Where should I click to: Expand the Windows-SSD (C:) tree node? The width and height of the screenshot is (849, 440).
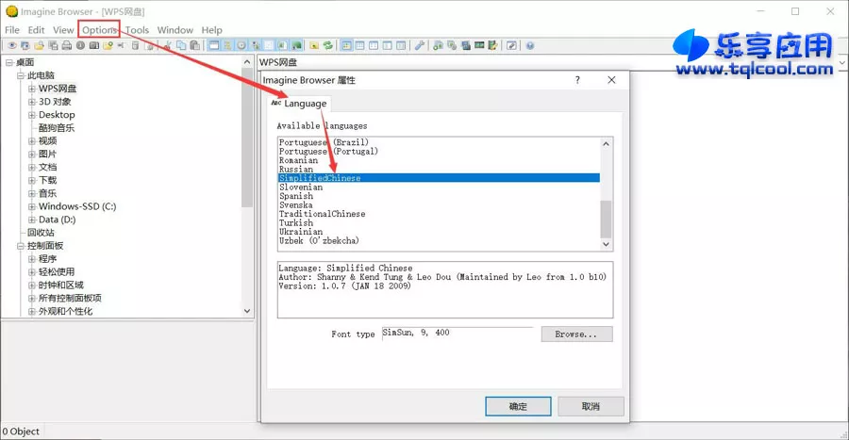click(x=31, y=206)
